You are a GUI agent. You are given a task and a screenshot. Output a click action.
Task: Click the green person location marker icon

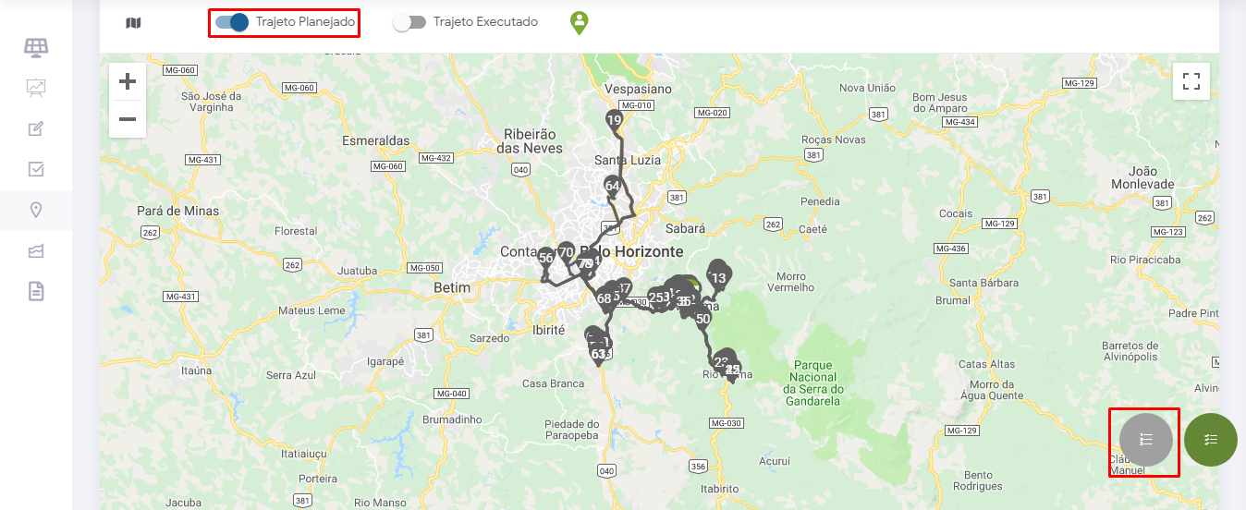pos(579,23)
